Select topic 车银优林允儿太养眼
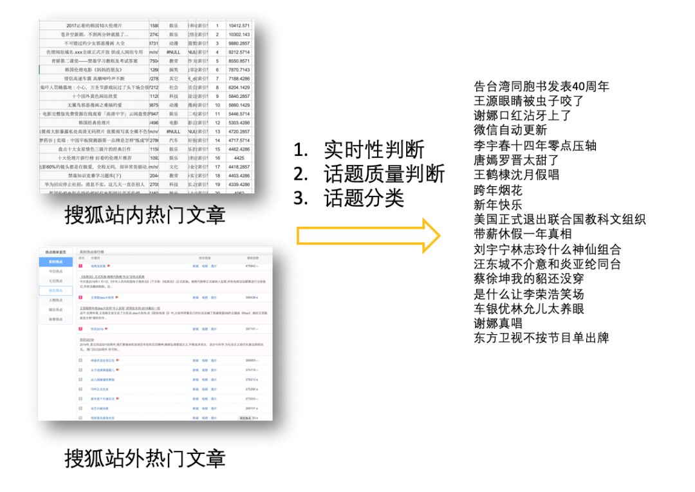The image size is (695, 492). 529,308
